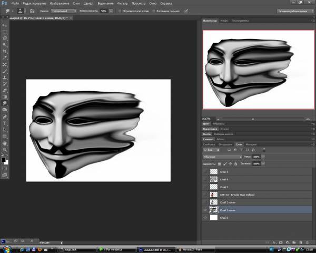Select the Crop tool in the toolbox
Screen dimensions: 316x253
tap(5, 51)
